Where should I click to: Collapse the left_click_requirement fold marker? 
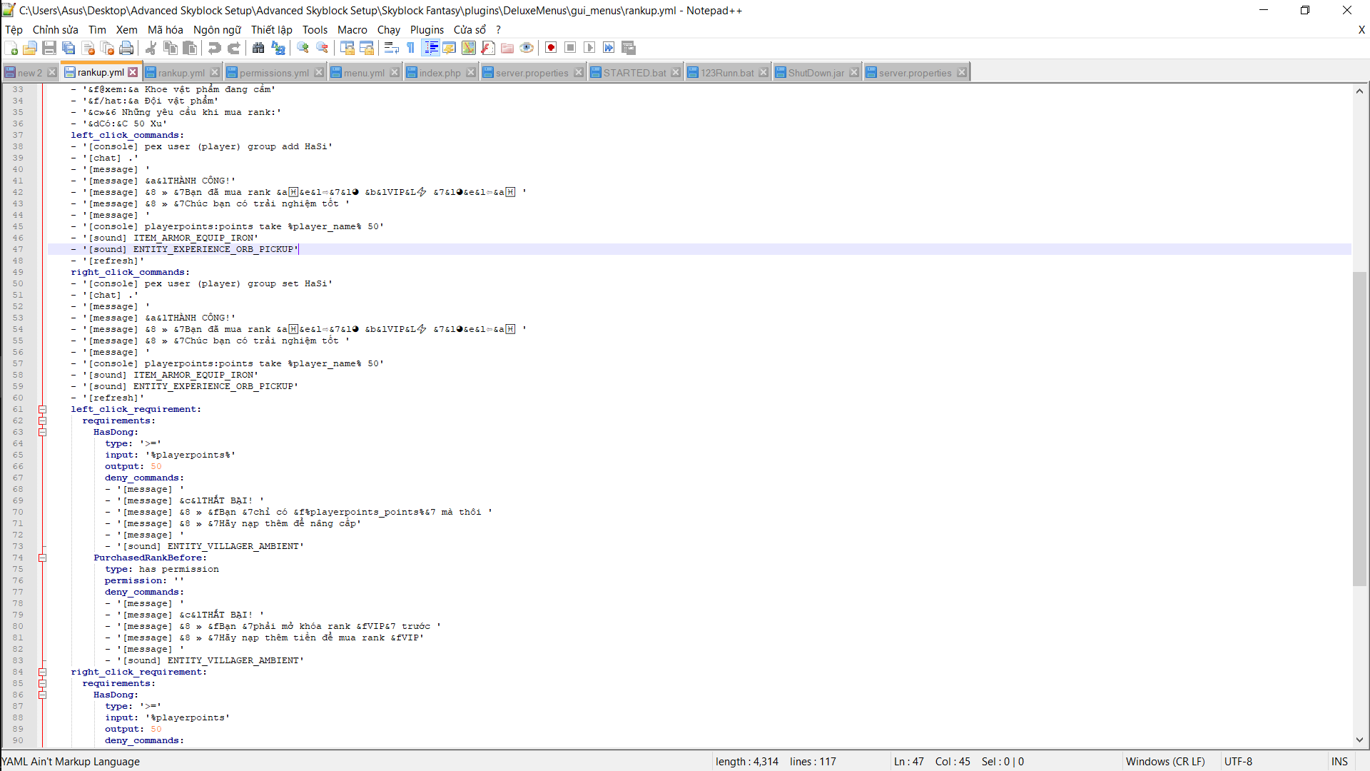[x=42, y=410]
